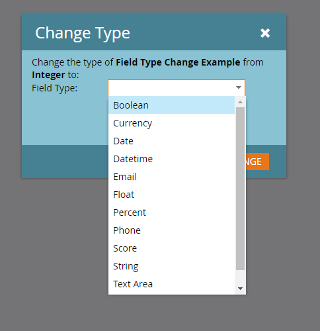Choose the Email field type
Screen dimensions: 320x331
[x=172, y=177]
